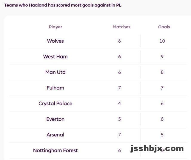Click the Player column header
The width and height of the screenshot is (191, 160).
(55, 27)
